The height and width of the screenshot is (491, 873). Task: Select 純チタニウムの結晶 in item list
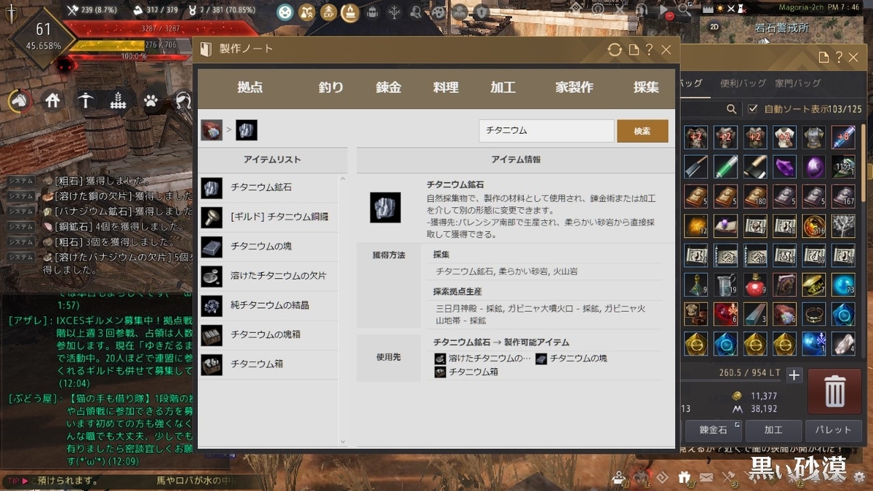[x=269, y=305]
